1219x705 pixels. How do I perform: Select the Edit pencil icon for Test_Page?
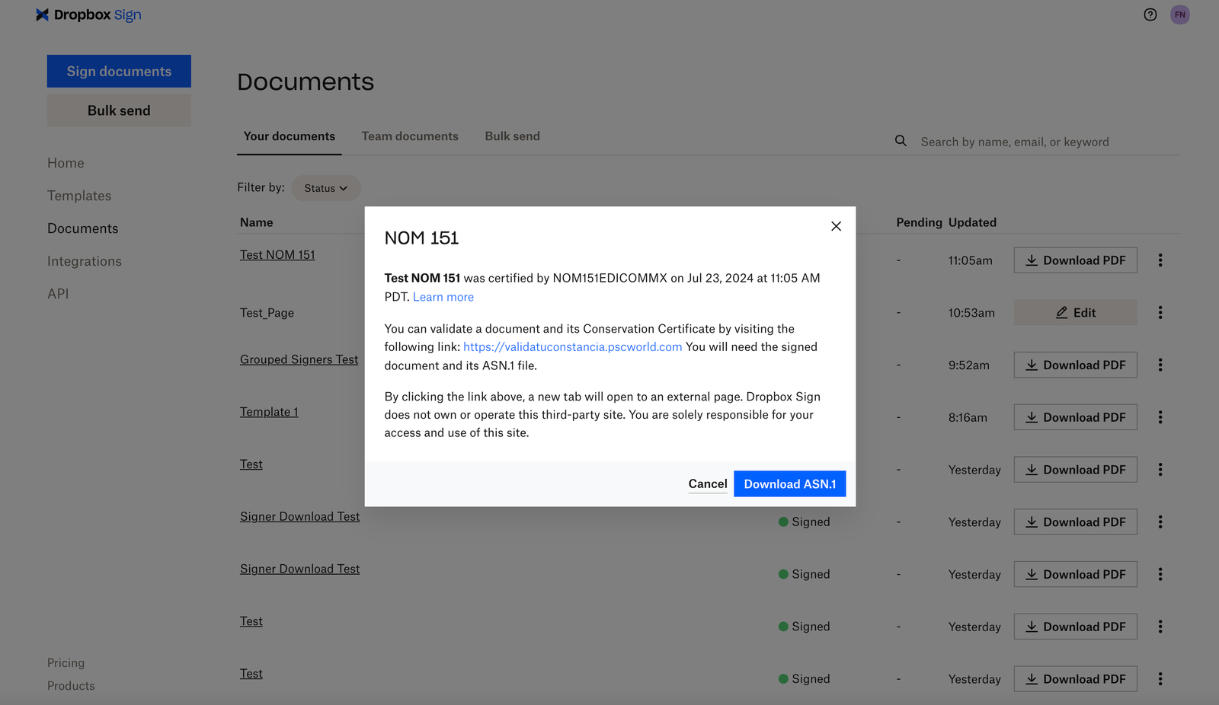coord(1061,312)
